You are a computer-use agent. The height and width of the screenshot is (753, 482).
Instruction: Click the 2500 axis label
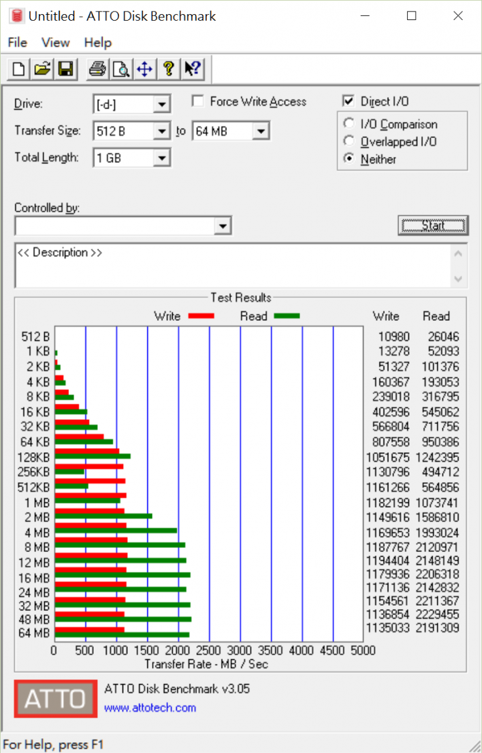tap(208, 651)
